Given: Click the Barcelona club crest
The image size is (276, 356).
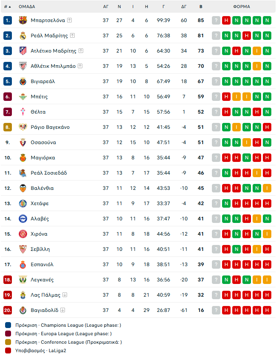Looking at the screenshot, I should point(23,20).
